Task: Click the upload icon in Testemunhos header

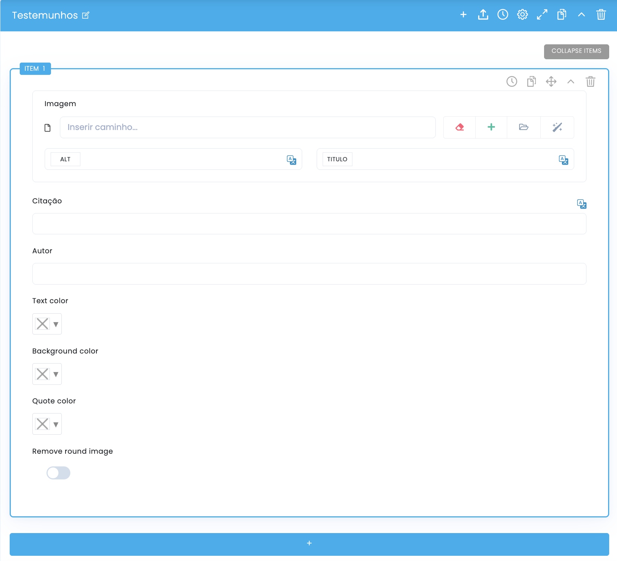Action: pos(483,15)
